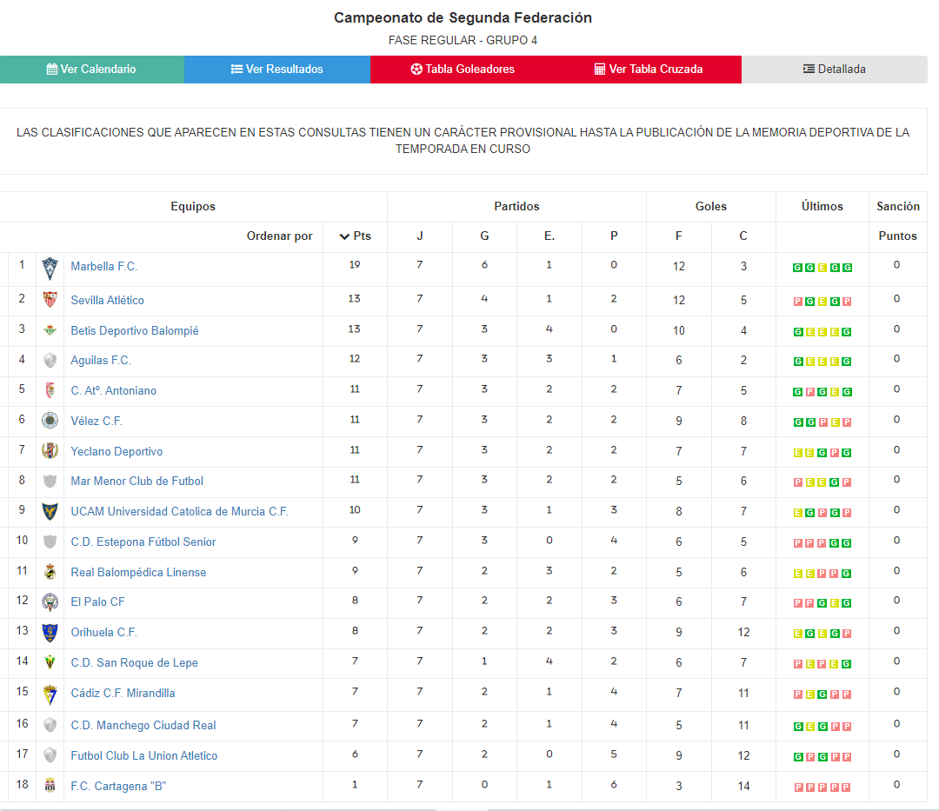Click the La Union Atletico shield icon

click(x=50, y=755)
